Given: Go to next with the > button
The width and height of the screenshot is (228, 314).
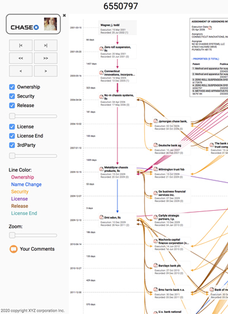Looking at the screenshot, I should click(x=46, y=71).
